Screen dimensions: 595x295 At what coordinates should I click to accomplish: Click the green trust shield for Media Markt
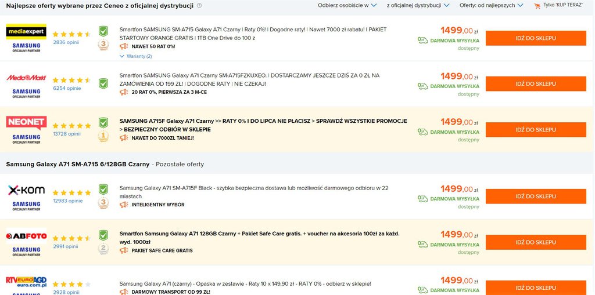pos(103,83)
